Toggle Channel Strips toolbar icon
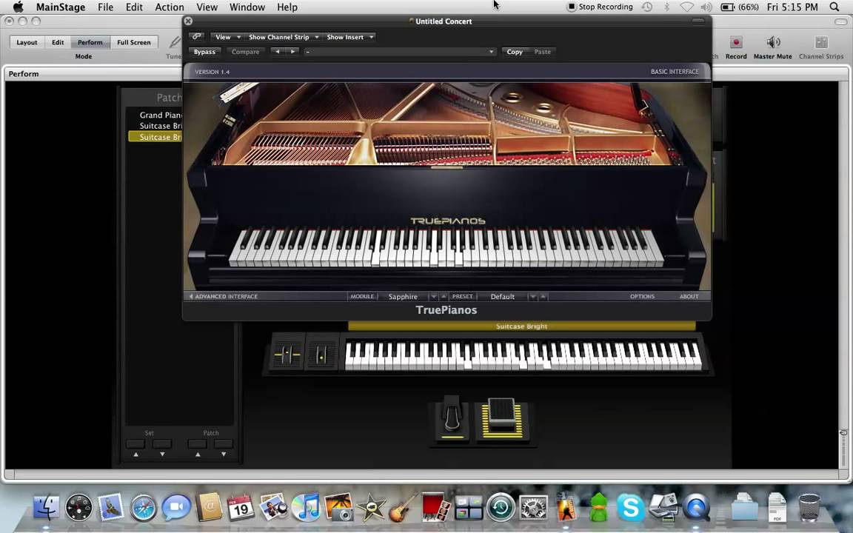This screenshot has width=853, height=533. 821,42
